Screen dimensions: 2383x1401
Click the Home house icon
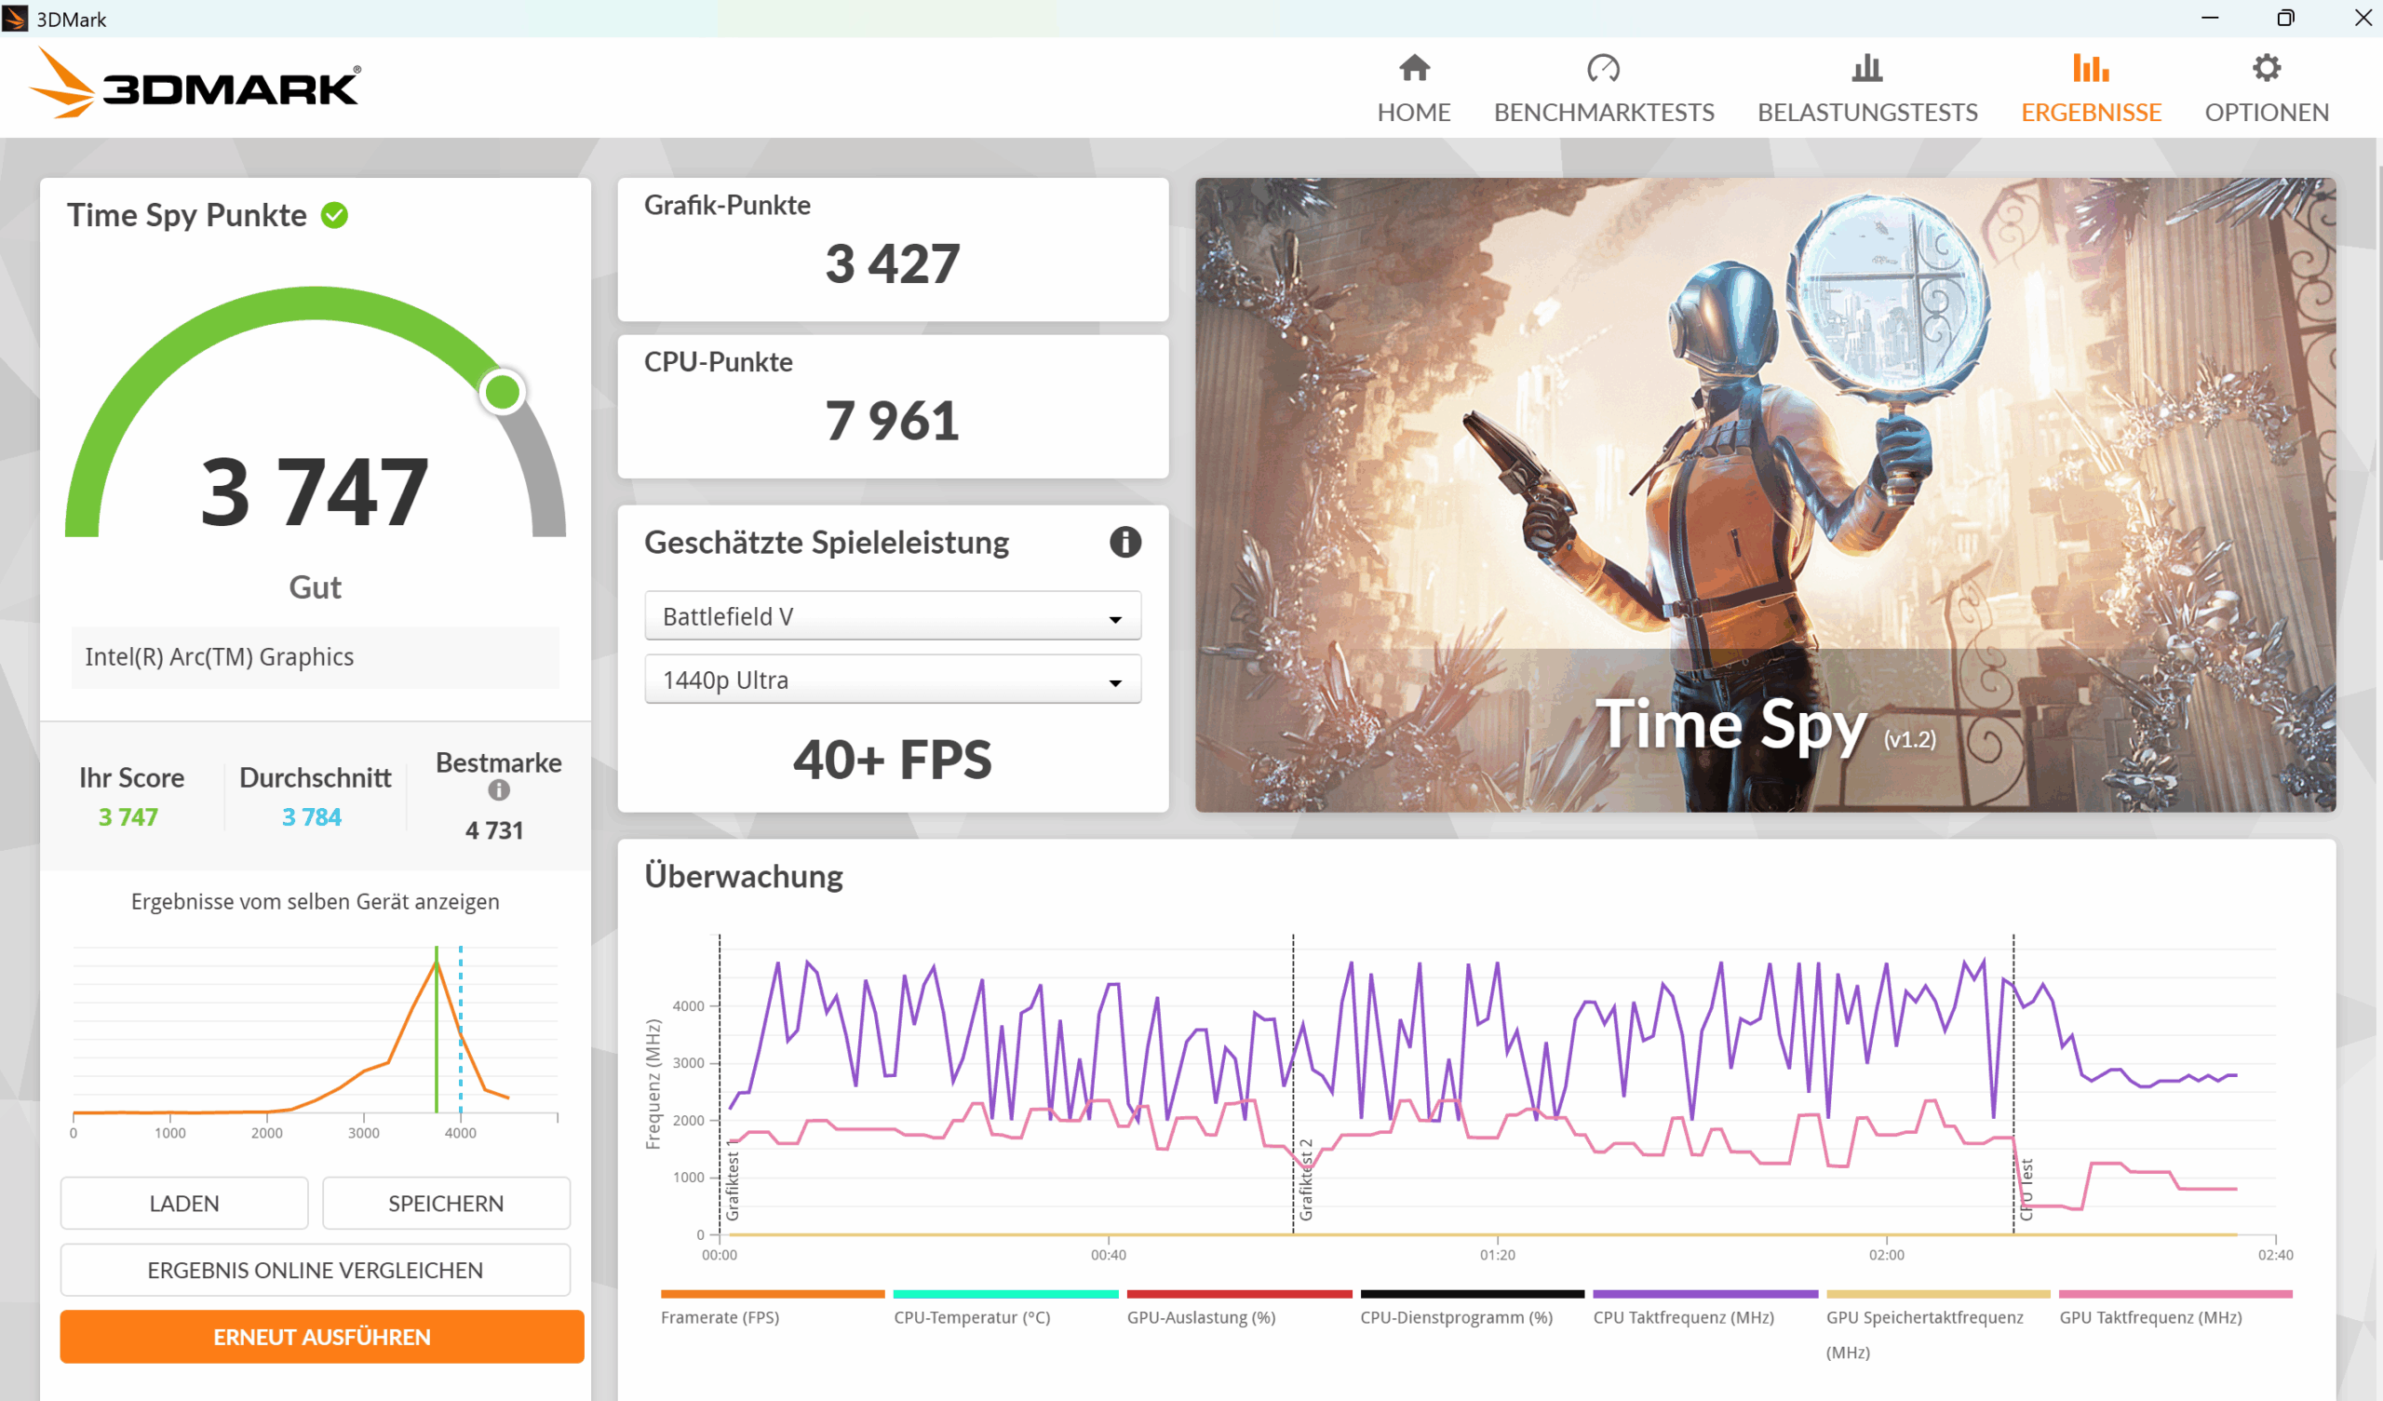1414,68
